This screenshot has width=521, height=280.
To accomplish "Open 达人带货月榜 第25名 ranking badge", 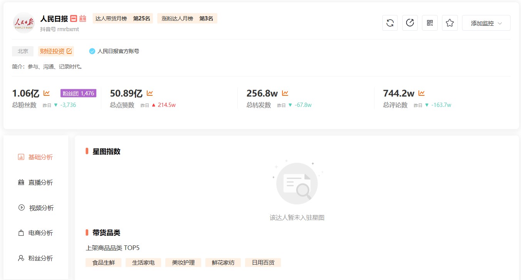I will 123,18.
